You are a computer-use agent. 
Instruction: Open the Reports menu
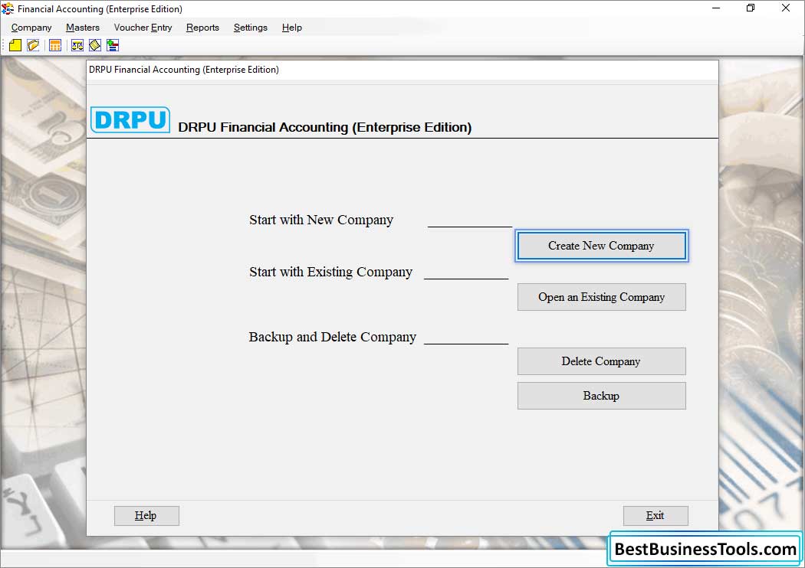(203, 28)
